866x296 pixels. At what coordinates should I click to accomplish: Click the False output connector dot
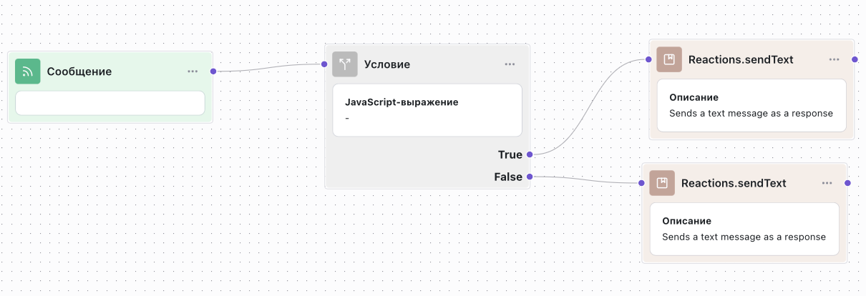(530, 177)
